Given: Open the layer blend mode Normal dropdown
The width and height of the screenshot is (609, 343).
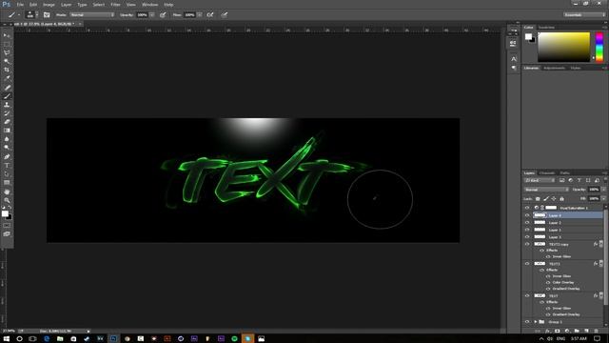Looking at the screenshot, I should point(546,190).
